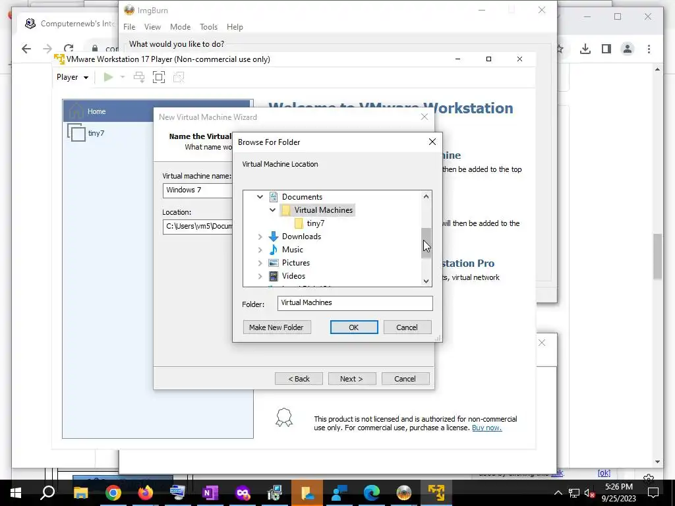Click the green Power On play icon

108,77
